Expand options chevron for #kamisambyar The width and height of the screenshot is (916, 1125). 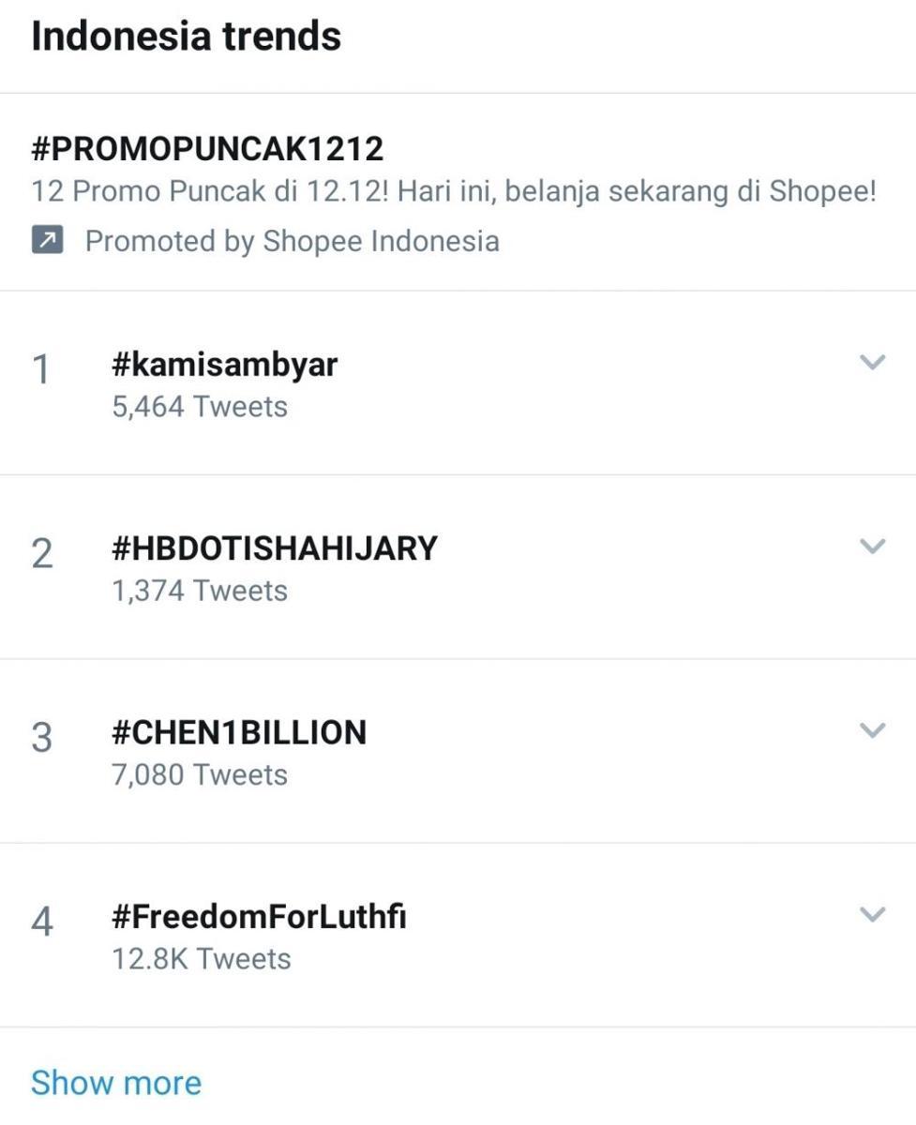(x=872, y=362)
